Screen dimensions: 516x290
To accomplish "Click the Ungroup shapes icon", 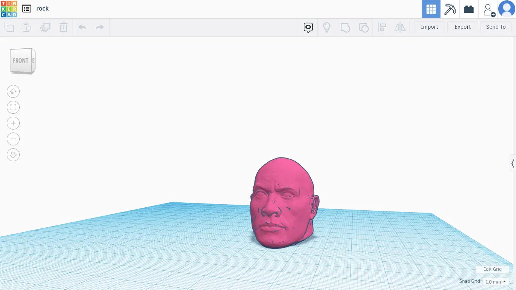I will pos(364,27).
